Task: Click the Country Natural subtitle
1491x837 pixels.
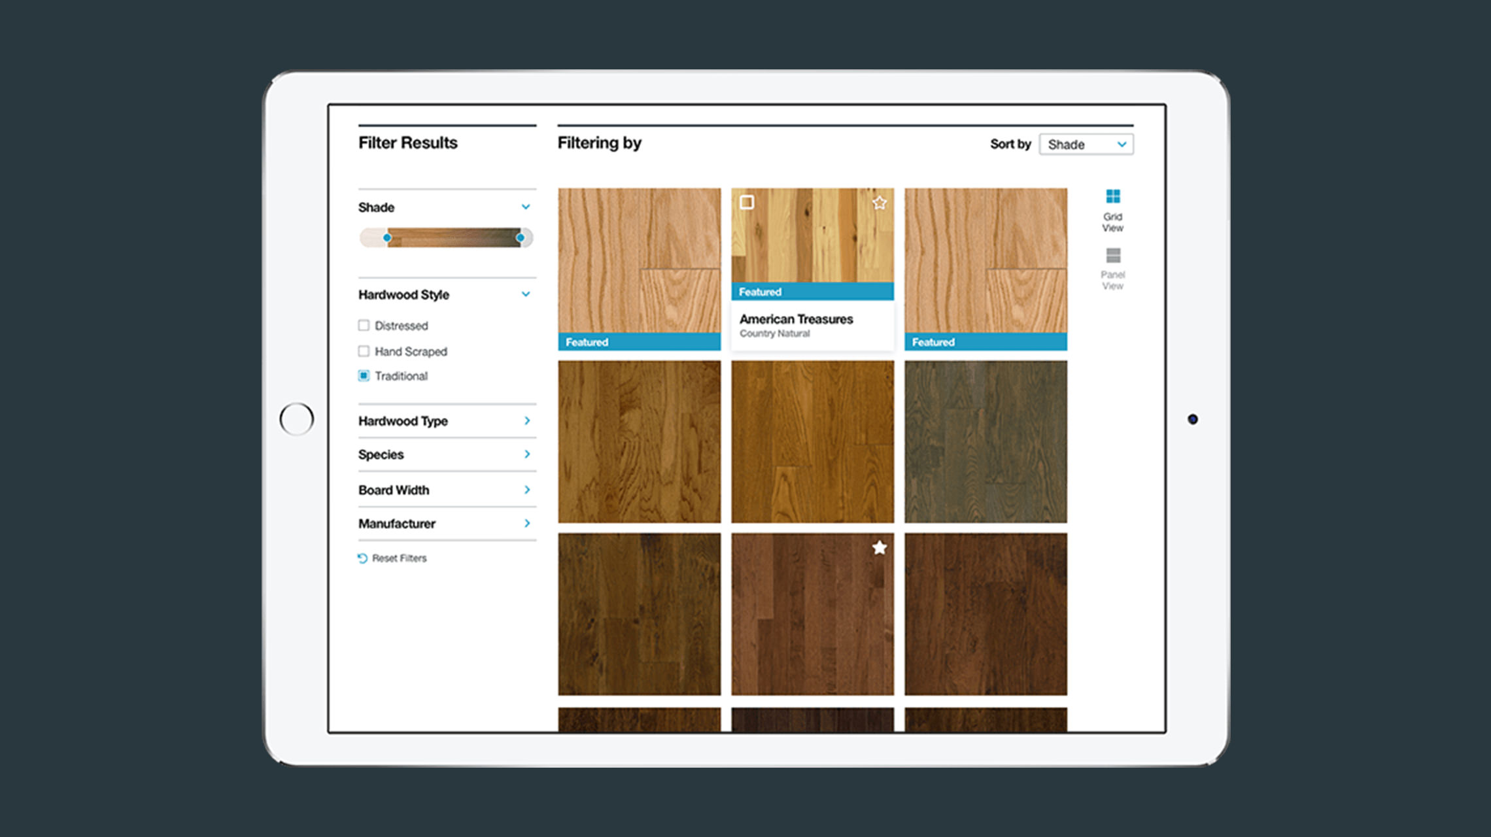Action: coord(774,333)
